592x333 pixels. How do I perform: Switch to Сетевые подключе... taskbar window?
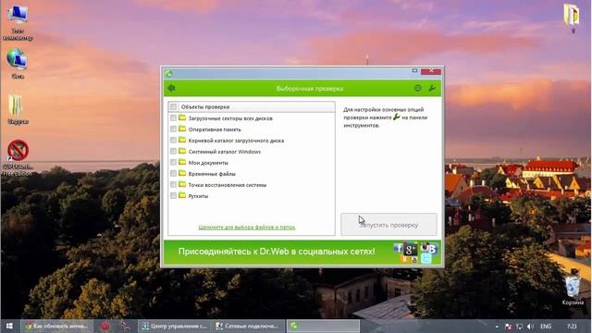[x=248, y=327]
